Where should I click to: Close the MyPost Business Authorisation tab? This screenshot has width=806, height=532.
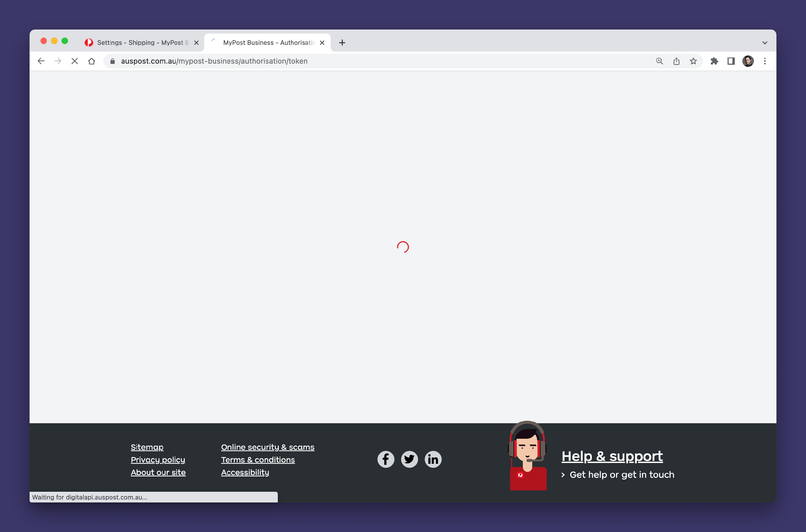(x=322, y=43)
